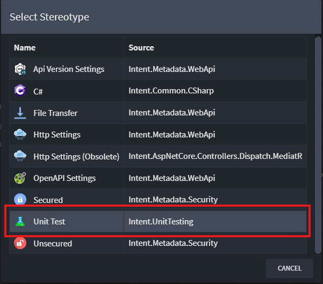Click the Name column header
Screen dimensions: 323x284
pos(66,48)
